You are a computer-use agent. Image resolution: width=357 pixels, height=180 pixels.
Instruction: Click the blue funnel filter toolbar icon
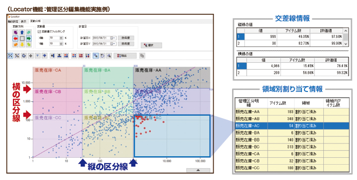38,55
